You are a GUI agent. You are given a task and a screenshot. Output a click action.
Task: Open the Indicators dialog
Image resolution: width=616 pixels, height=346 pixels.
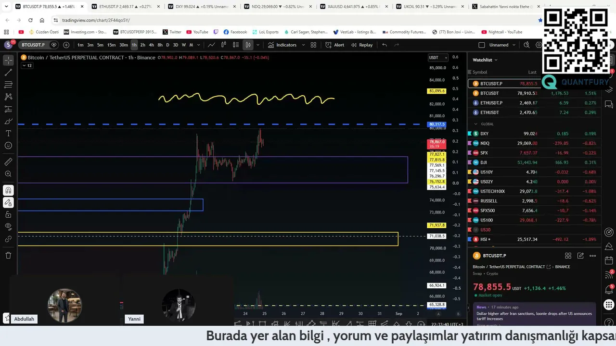click(x=282, y=45)
